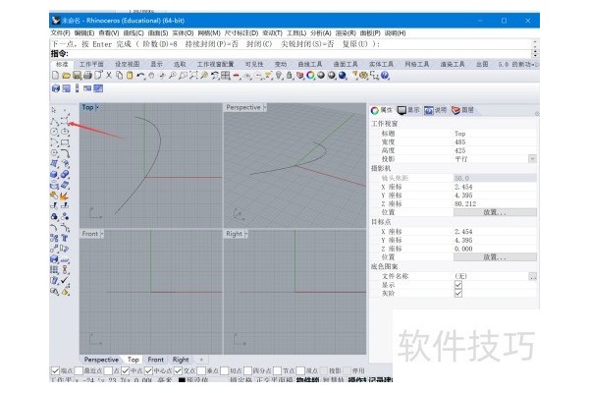
Task: Click the Open file folder icon
Action: 66,76
